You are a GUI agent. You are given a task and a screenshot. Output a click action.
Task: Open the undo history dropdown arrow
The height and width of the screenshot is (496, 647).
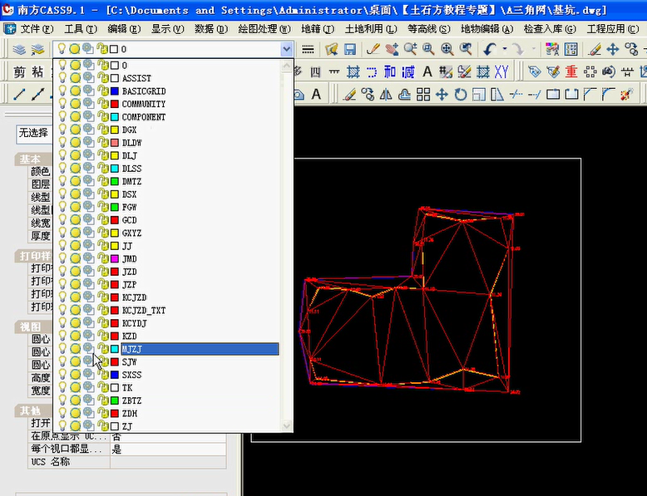505,49
